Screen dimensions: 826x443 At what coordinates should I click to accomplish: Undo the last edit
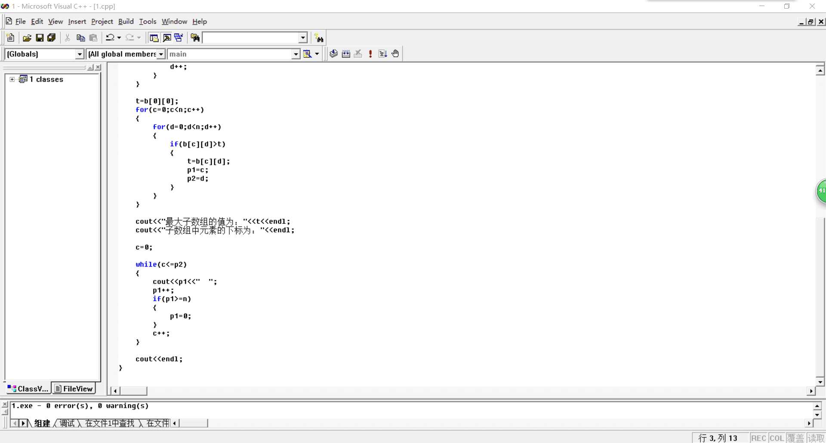[x=110, y=38]
